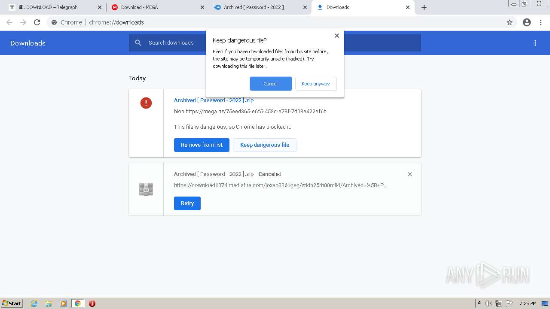
Task: Close the Download - MEGA tab
Action: tap(202, 7)
